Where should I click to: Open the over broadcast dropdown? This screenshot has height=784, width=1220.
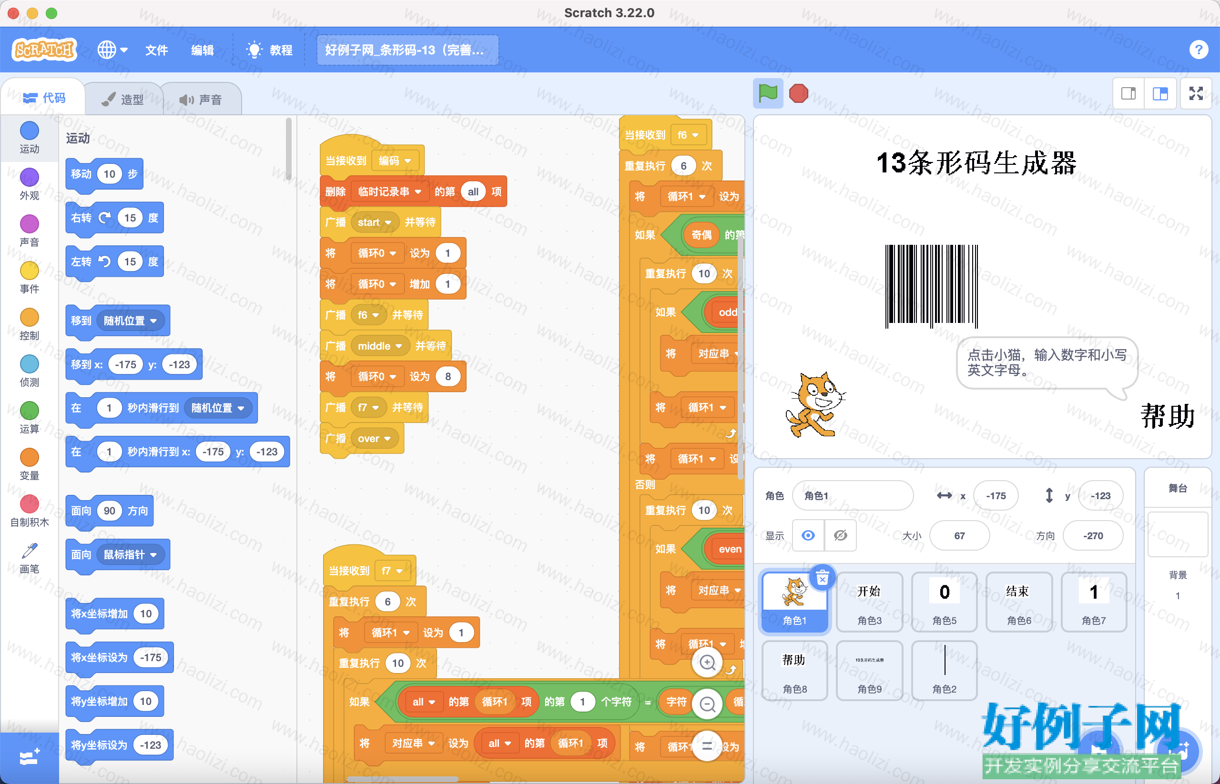tap(375, 438)
